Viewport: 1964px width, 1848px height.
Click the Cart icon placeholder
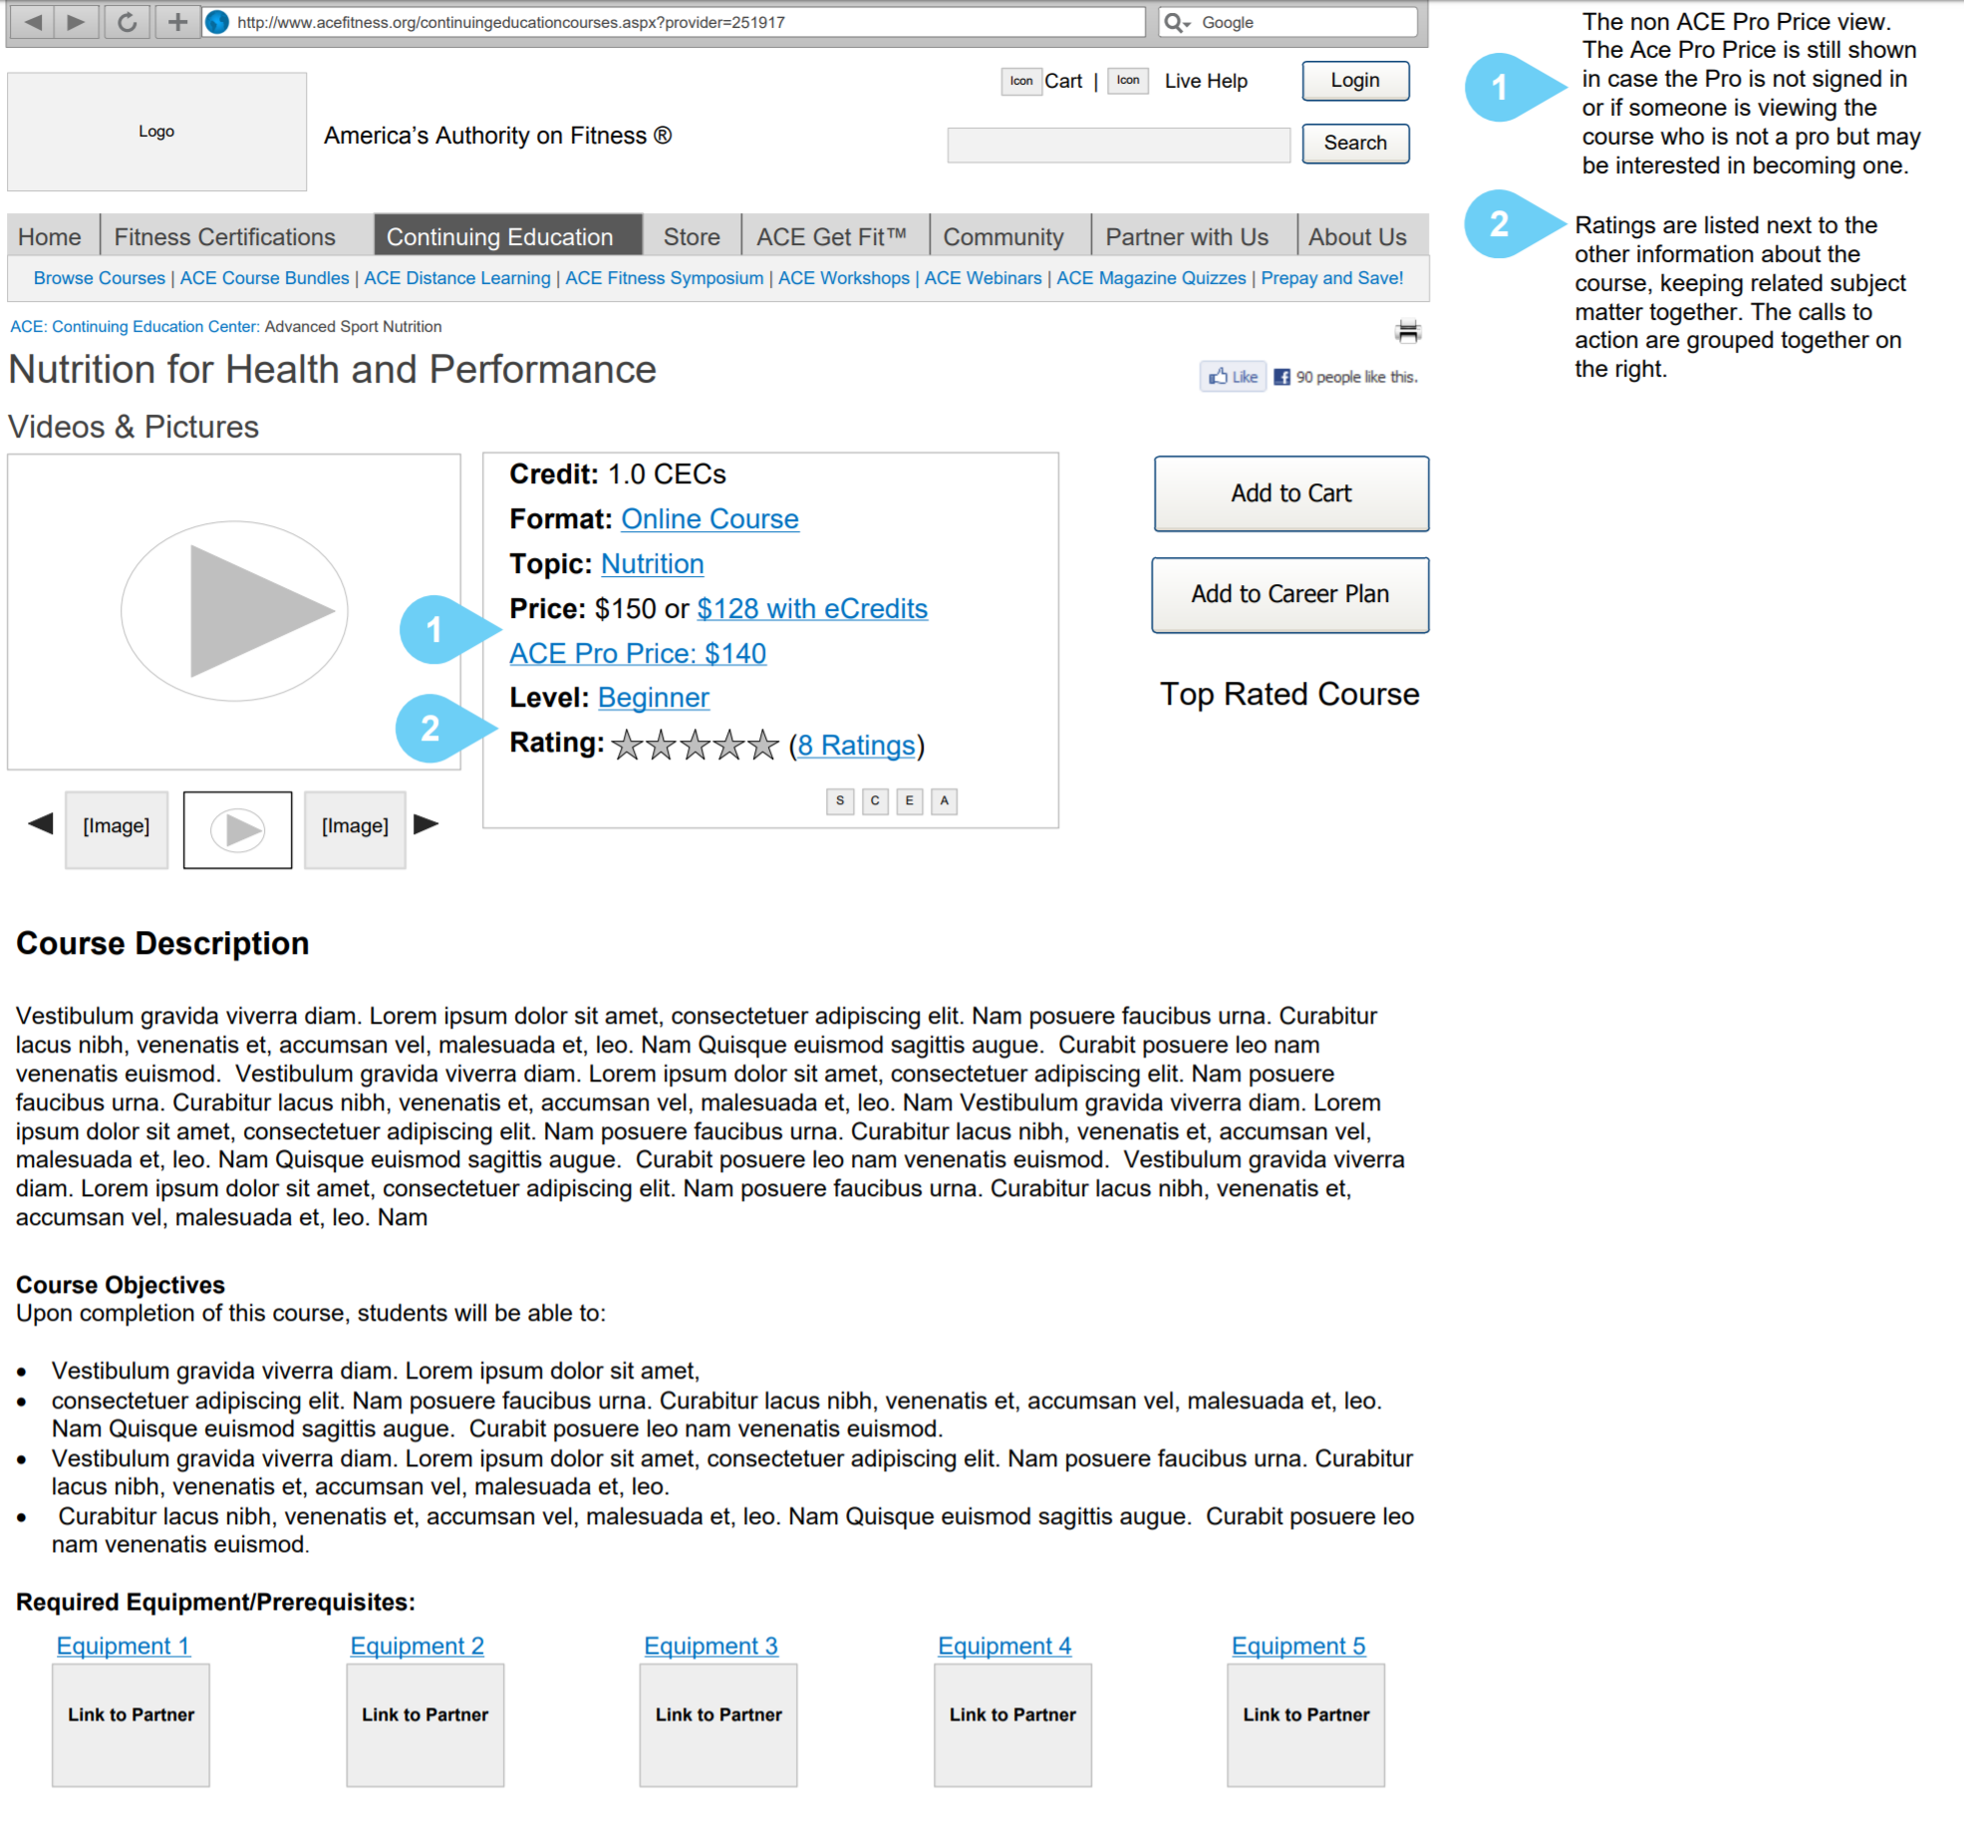1020,81
